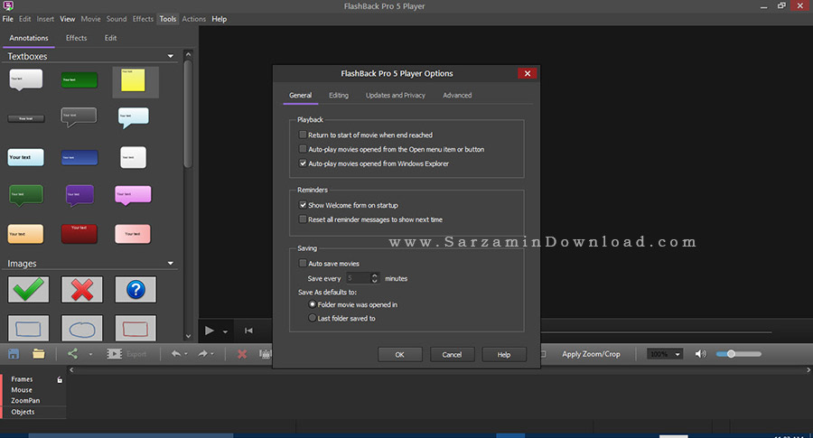Enable Return to start of movie checkbox

[x=303, y=135]
